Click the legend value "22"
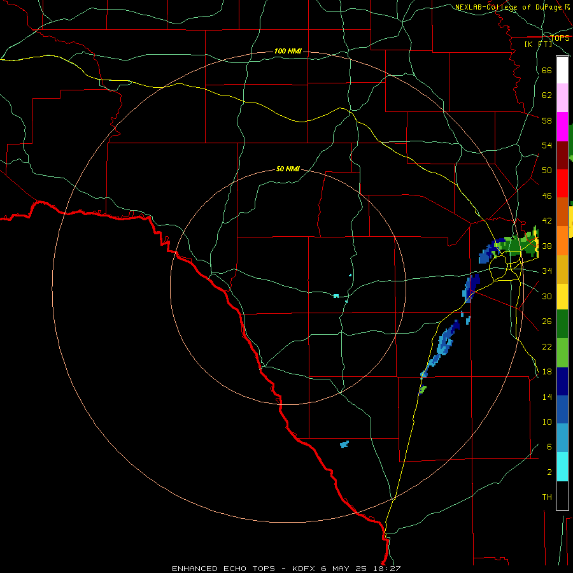 [x=547, y=346]
